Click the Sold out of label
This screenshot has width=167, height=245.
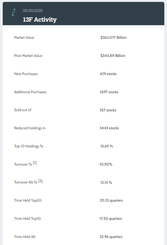tap(23, 110)
